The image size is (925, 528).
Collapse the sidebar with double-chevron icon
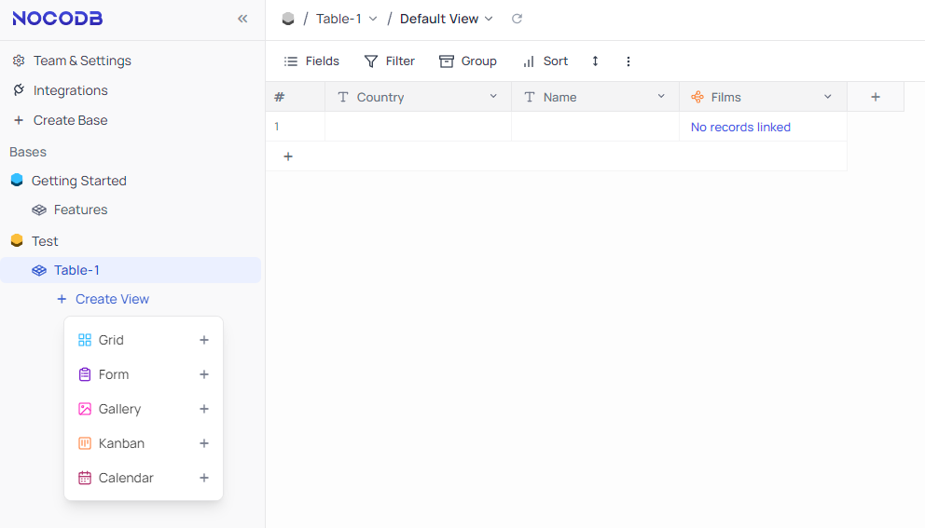click(242, 19)
